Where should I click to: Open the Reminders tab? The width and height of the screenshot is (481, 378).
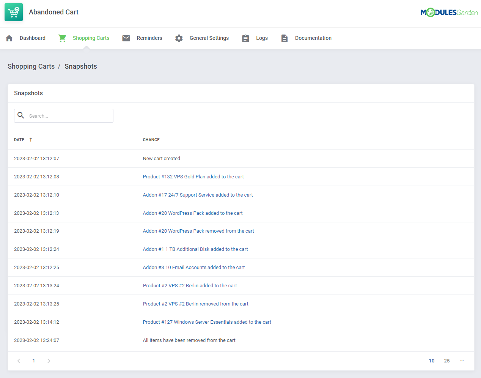[149, 38]
